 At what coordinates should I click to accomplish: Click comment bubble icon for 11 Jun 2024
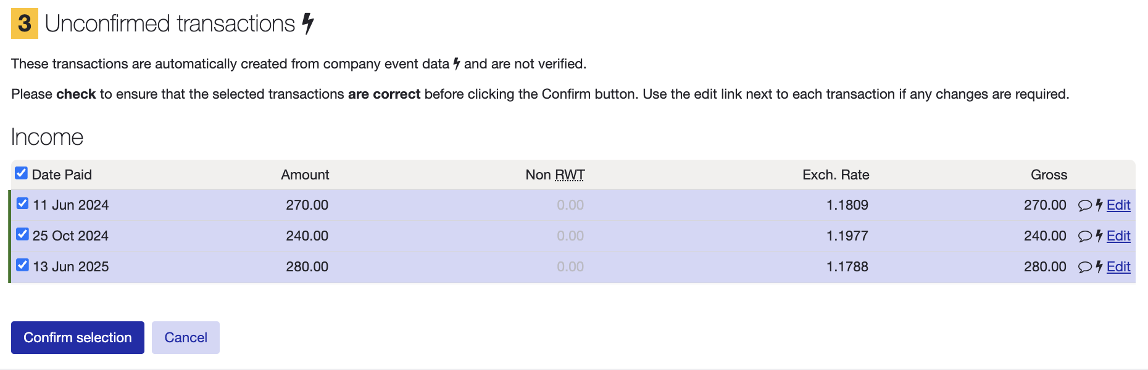[1084, 205]
